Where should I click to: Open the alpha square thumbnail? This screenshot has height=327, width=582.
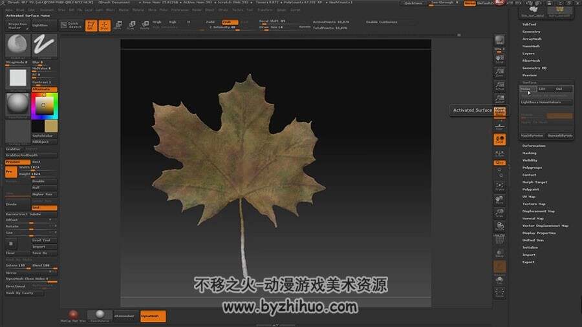(18, 78)
